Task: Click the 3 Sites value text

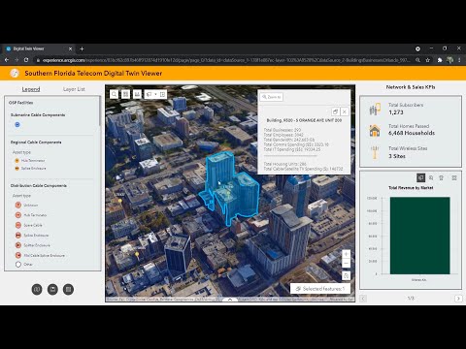Action: click(397, 156)
